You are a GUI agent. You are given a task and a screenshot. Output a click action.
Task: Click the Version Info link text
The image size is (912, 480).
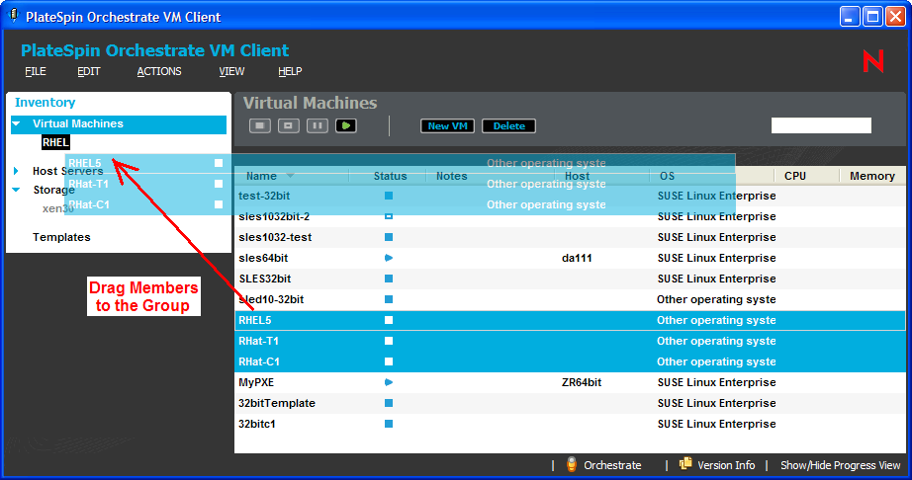[726, 465]
